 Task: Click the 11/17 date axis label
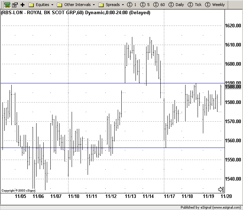point(170,197)
